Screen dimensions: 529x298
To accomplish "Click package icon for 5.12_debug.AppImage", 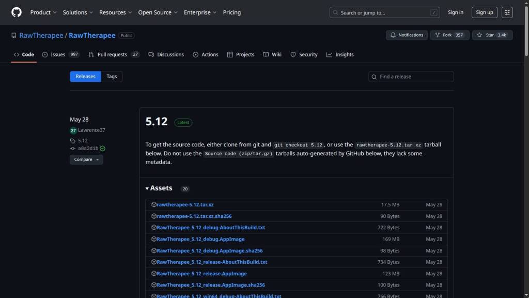I will pos(154,239).
